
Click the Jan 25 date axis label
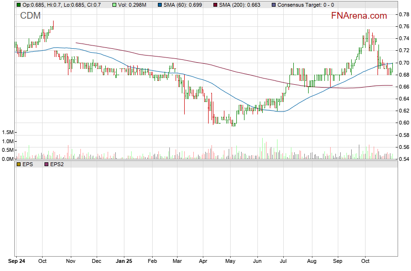[124, 262]
